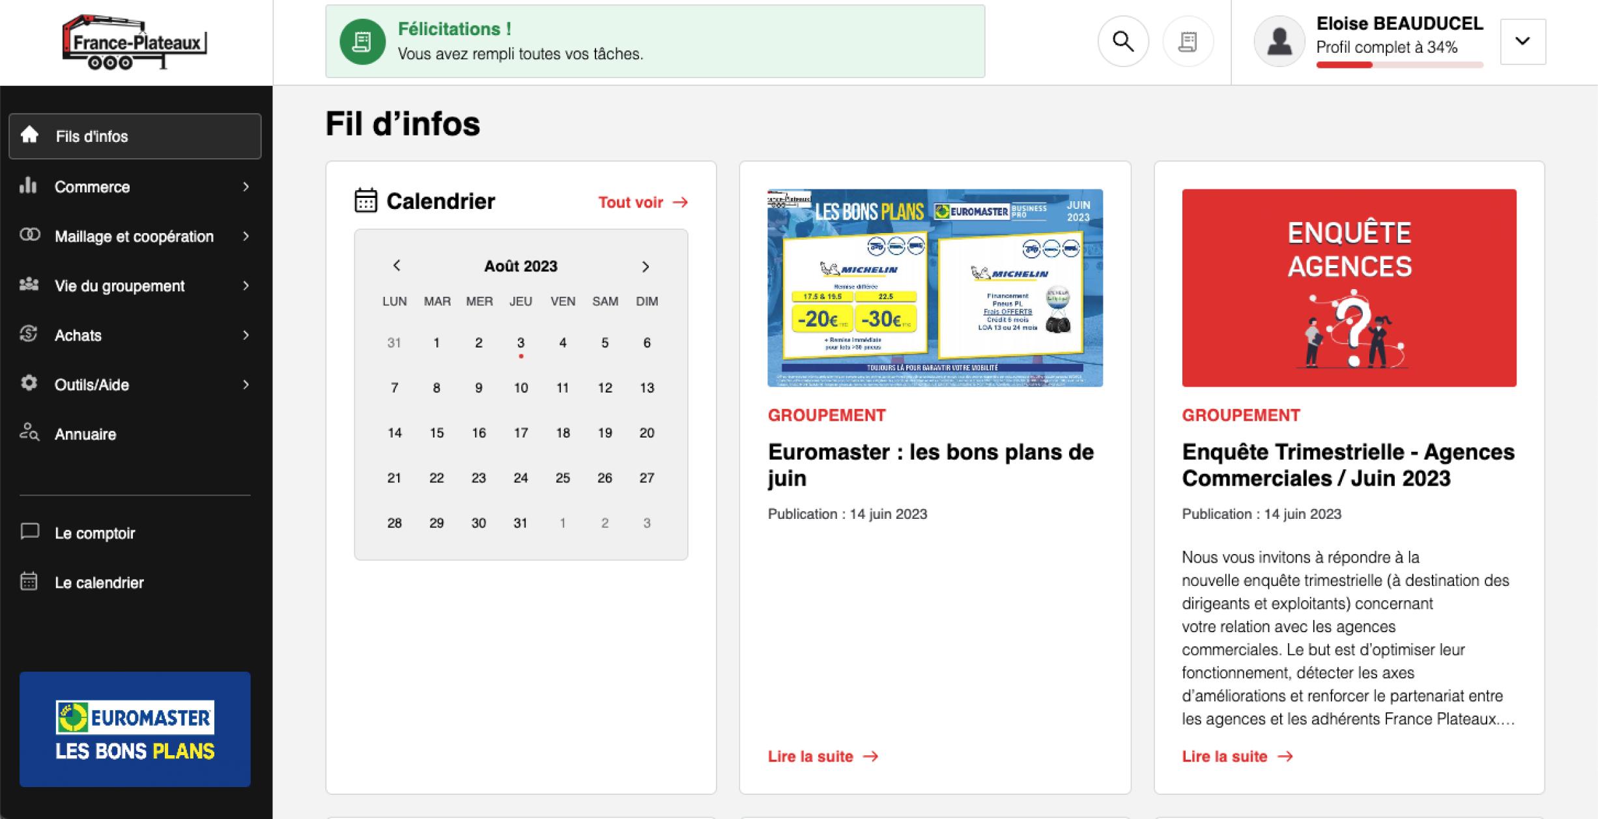Click the Annuaire person-search icon
This screenshot has height=819, width=1598.
point(29,432)
